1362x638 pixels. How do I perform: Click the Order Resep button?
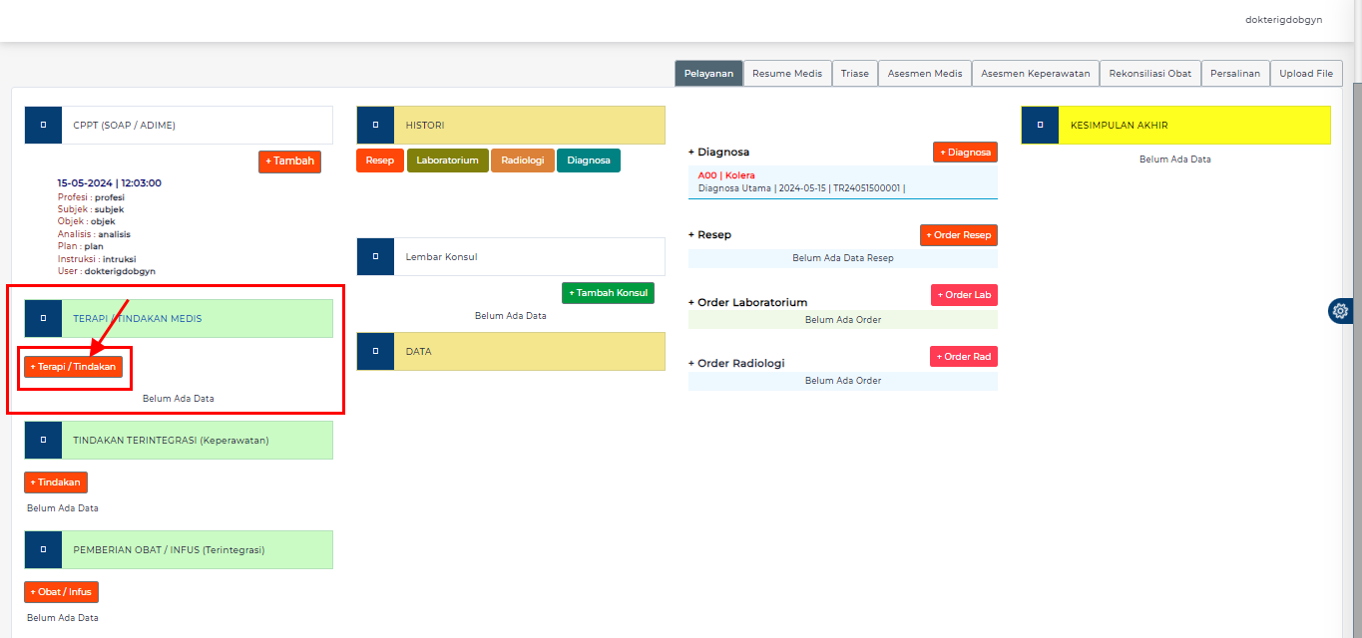(x=958, y=234)
